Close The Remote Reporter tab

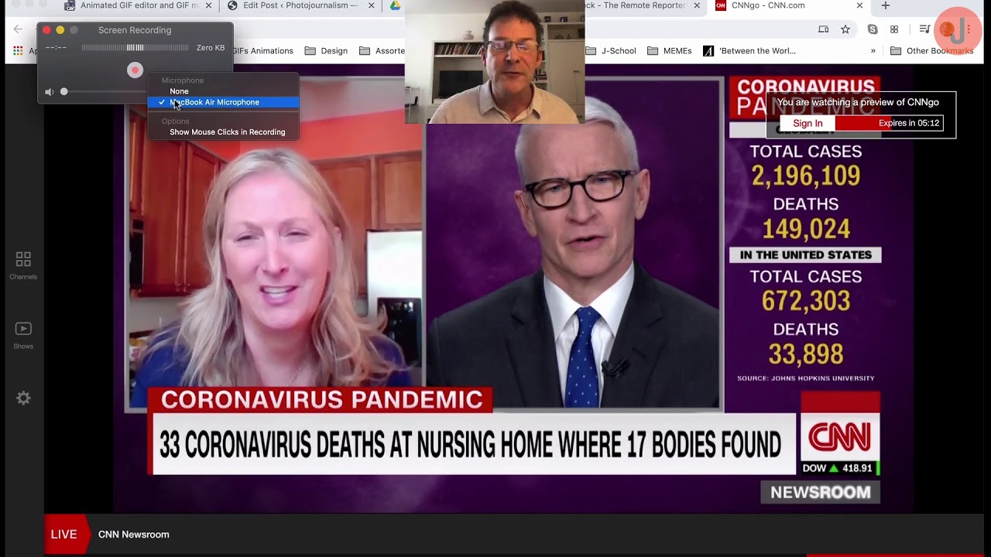click(697, 5)
